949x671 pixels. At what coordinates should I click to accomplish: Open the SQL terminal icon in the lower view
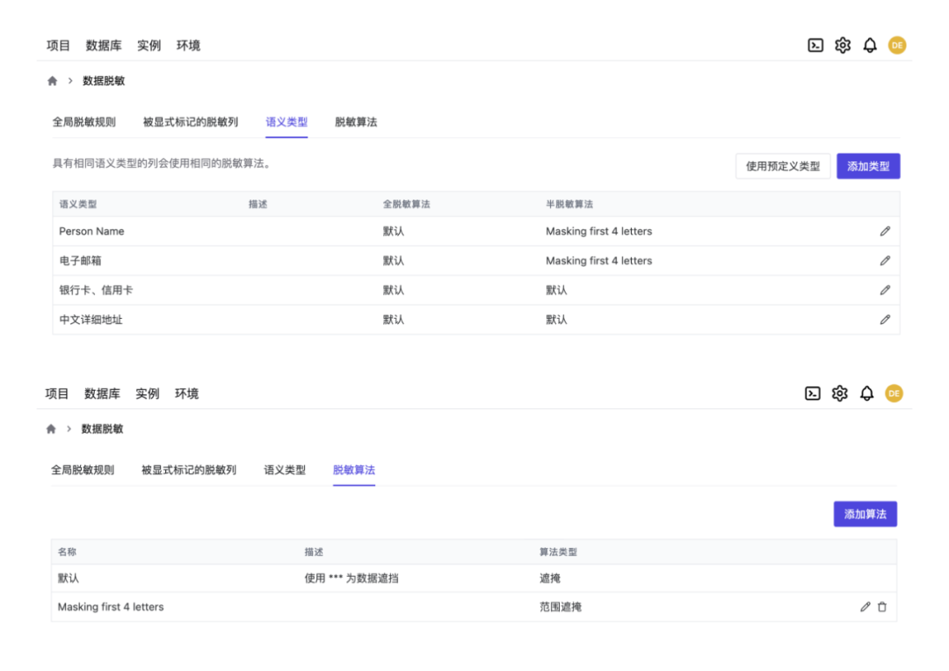point(812,393)
